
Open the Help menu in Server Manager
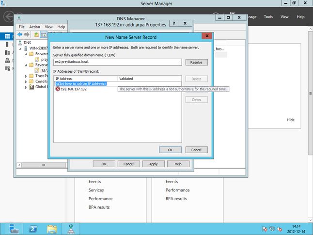coord(300,17)
